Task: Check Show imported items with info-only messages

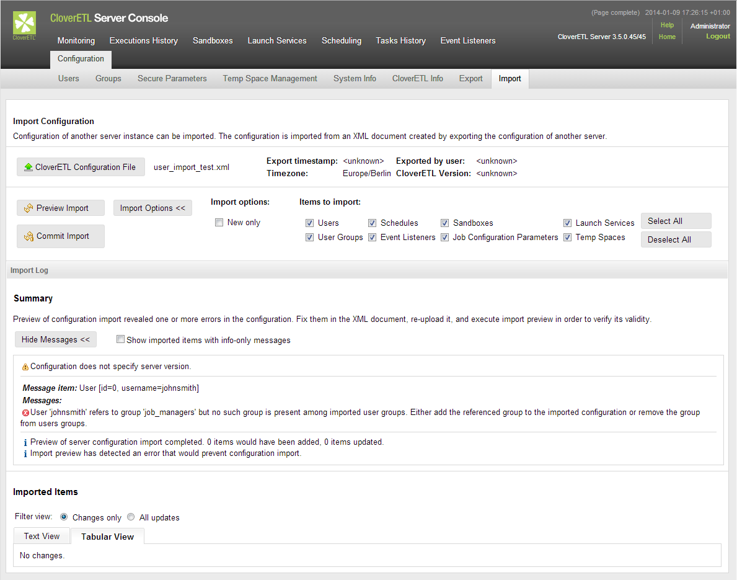Action: (120, 339)
